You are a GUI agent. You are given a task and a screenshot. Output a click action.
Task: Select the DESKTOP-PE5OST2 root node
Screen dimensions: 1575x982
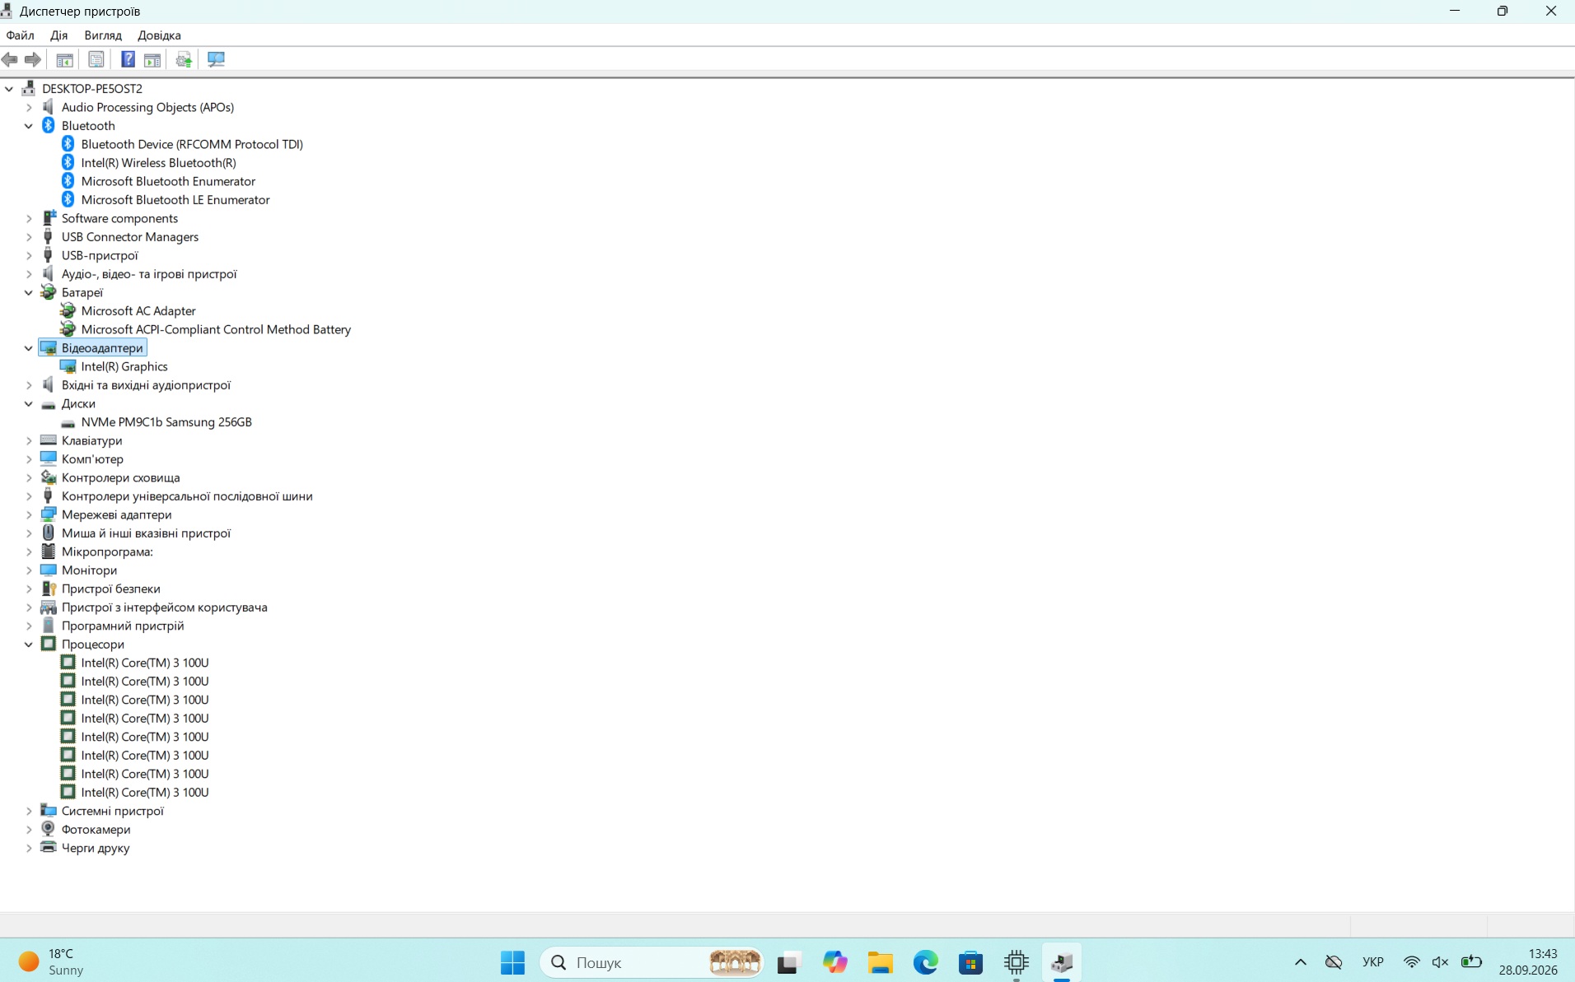tap(92, 89)
